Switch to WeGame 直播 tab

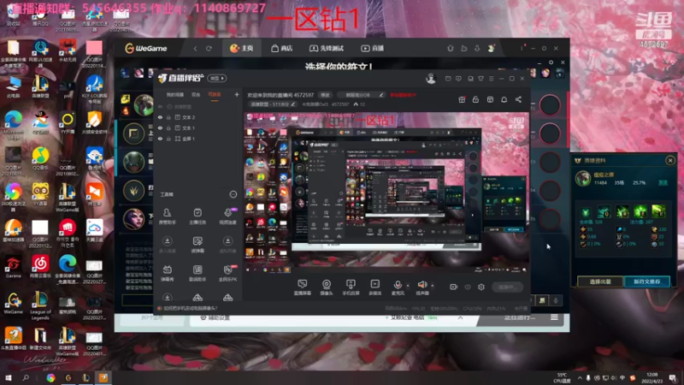[x=372, y=49]
